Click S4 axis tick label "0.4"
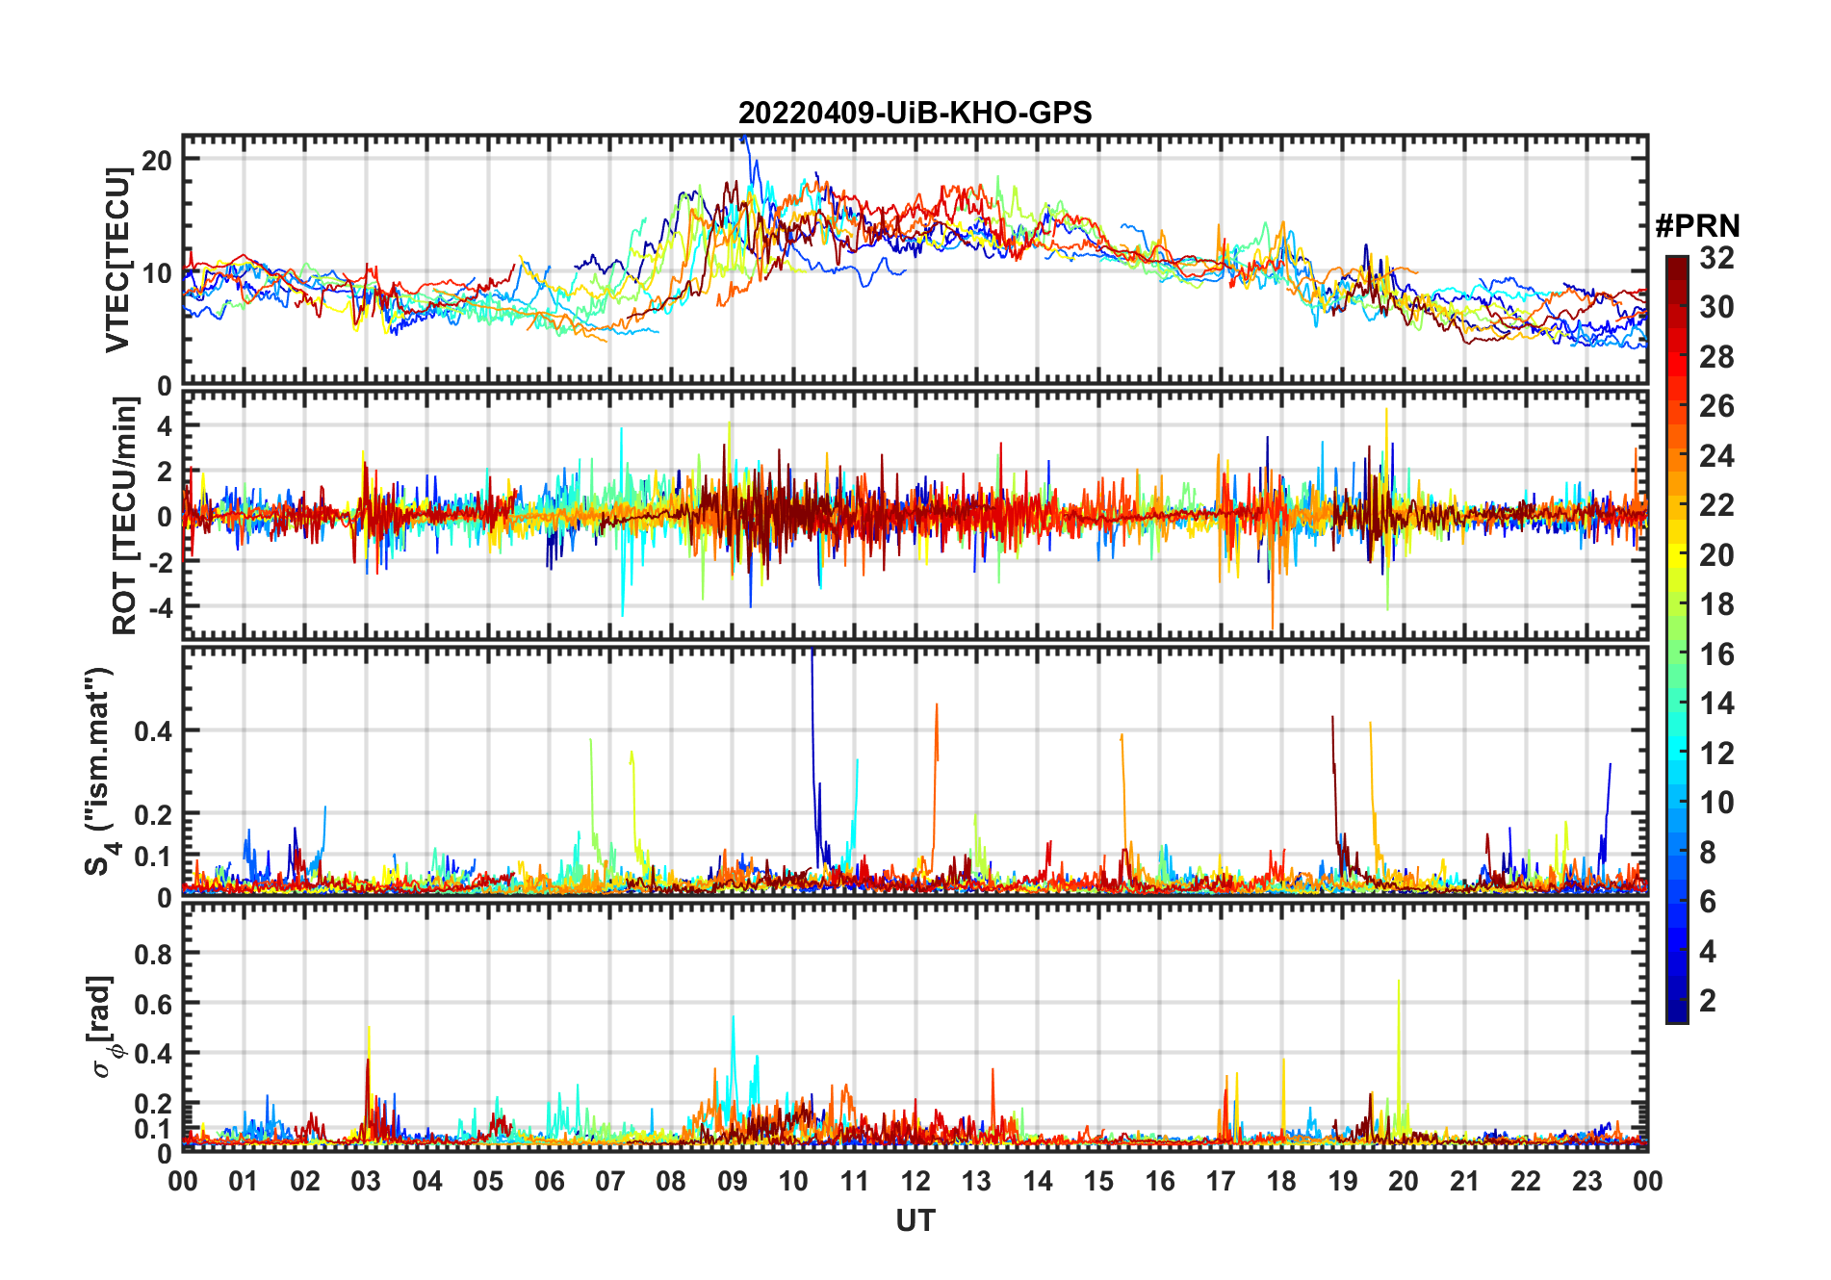The width and height of the screenshot is (1831, 1280). pyautogui.click(x=153, y=730)
